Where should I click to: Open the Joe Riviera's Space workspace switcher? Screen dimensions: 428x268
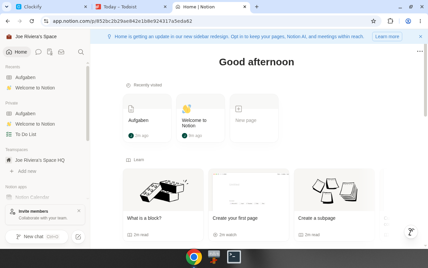coord(31,37)
